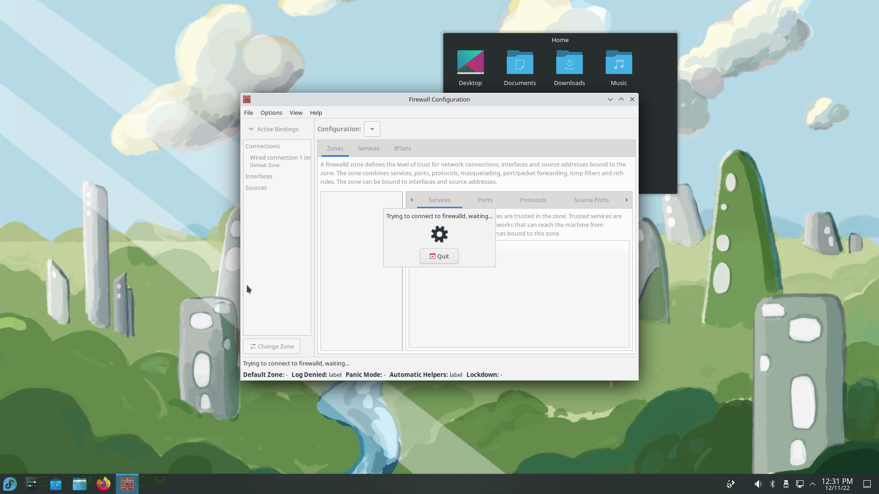This screenshot has height=494, width=879.
Task: Launch Discover software center from taskbar
Action: point(56,483)
